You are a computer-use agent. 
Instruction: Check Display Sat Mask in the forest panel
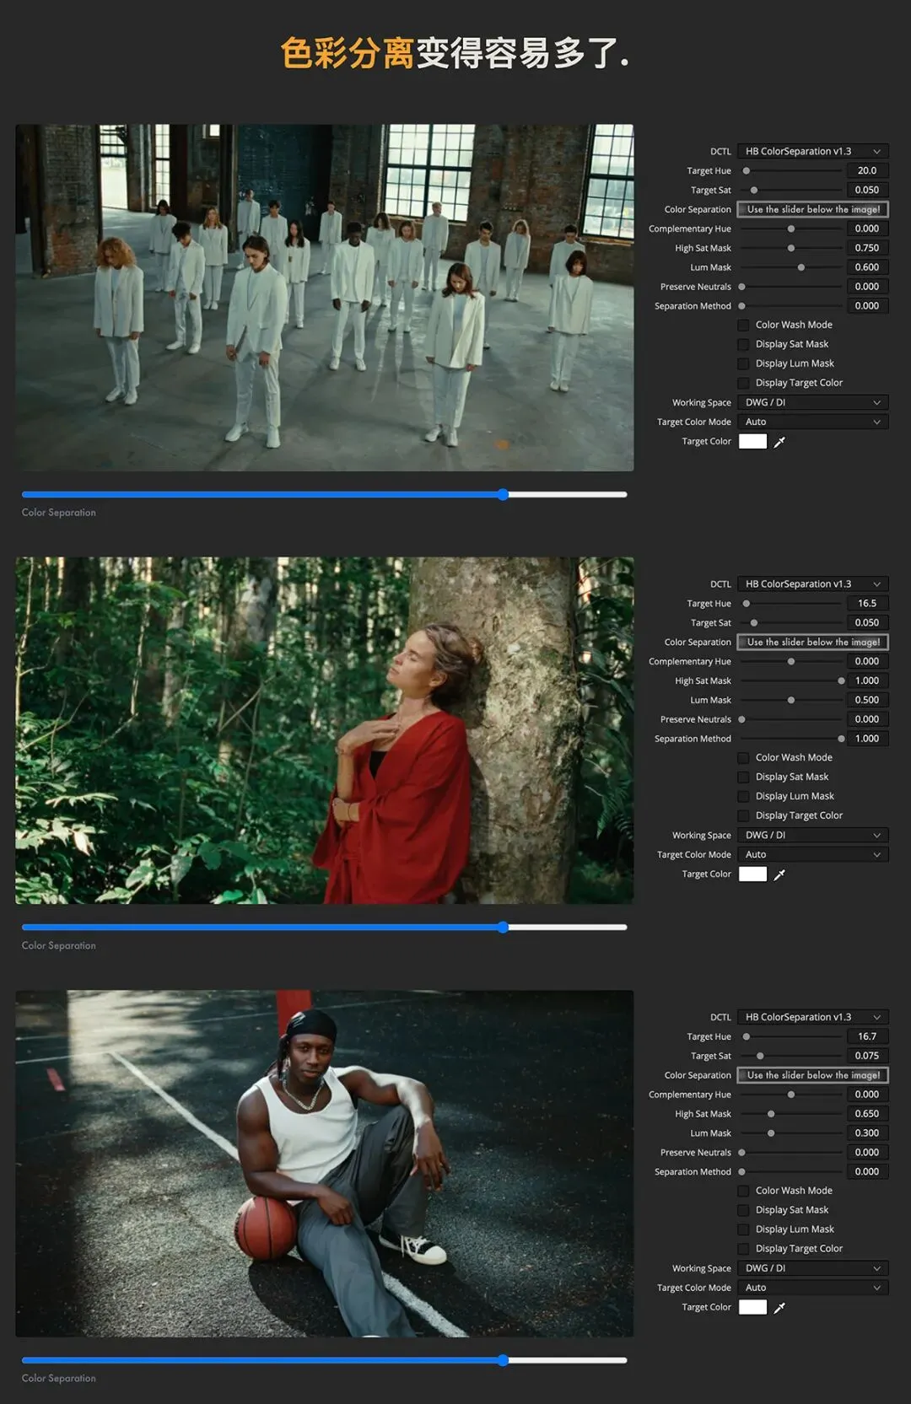(743, 777)
